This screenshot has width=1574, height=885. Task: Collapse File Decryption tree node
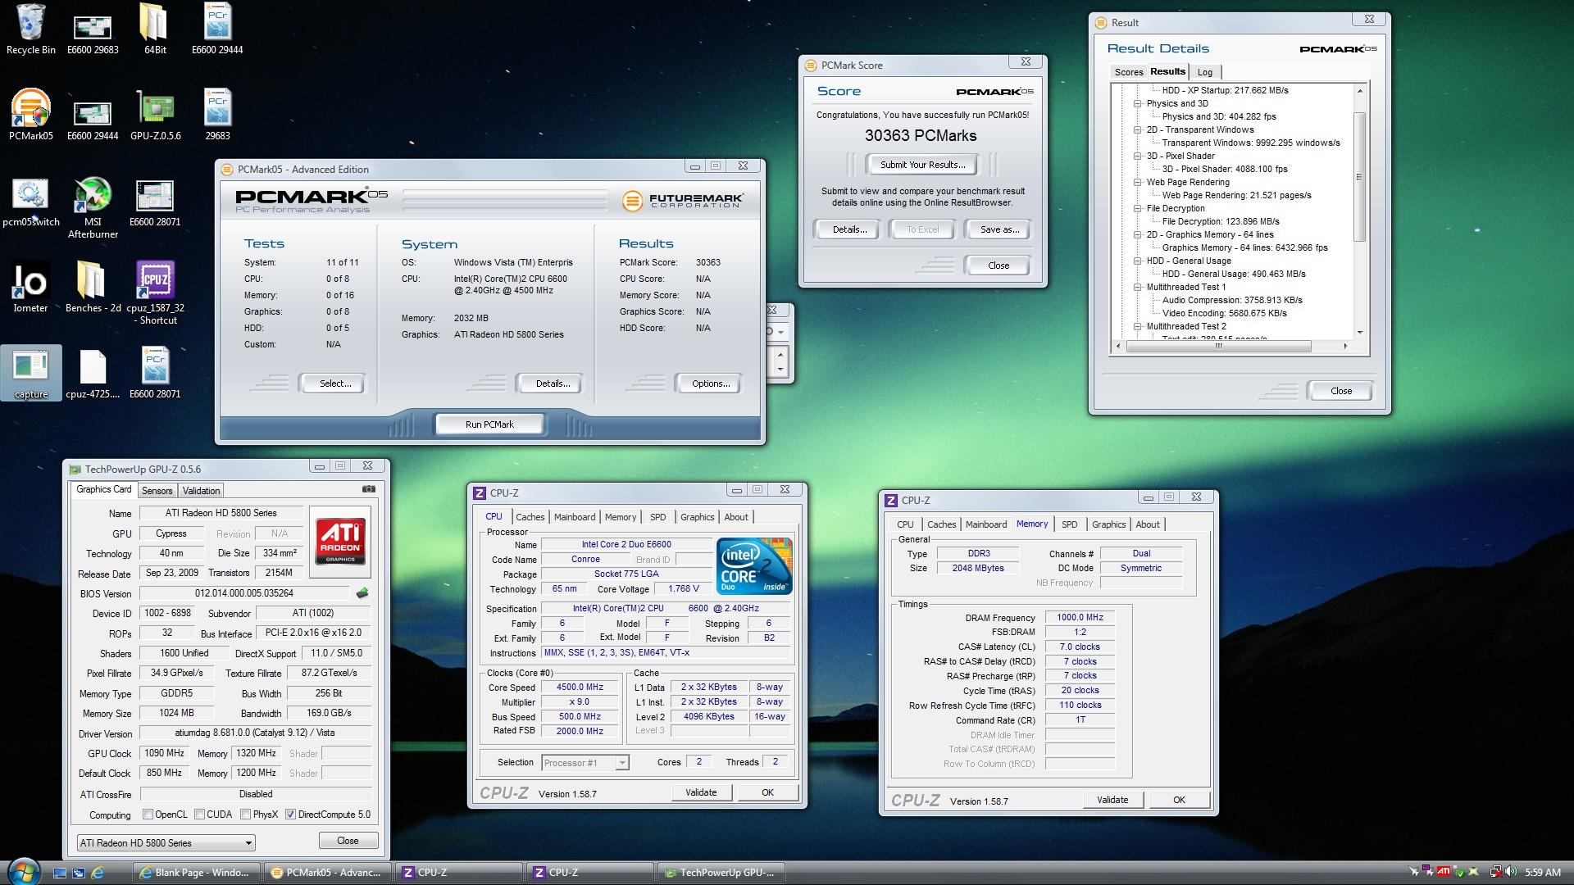coord(1138,209)
